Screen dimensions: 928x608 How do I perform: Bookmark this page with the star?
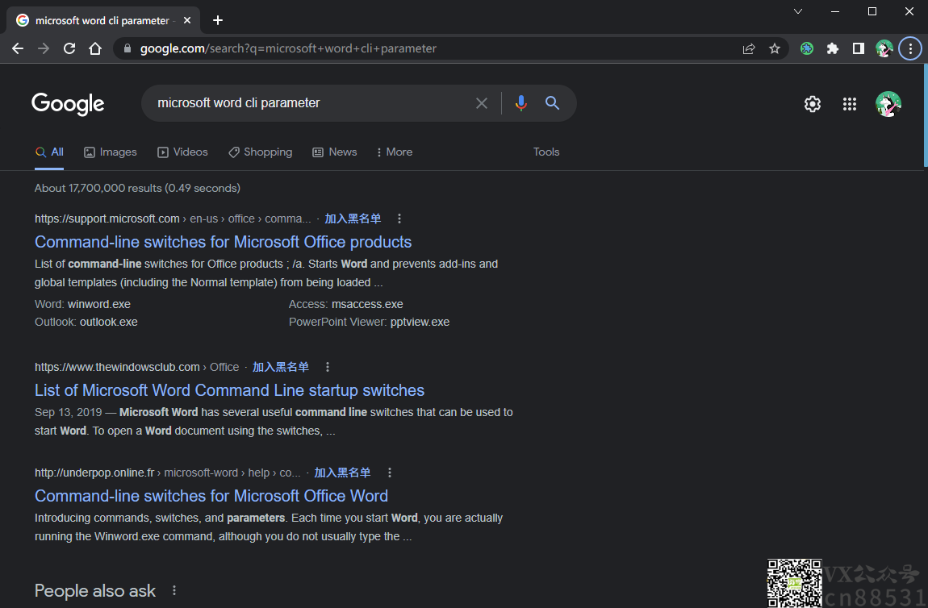[775, 48]
